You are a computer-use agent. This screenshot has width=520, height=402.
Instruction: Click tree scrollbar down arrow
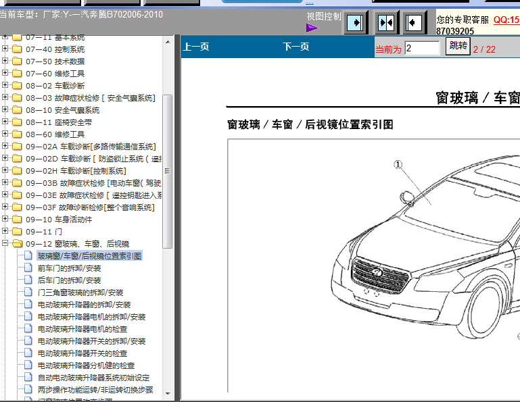coord(168,394)
